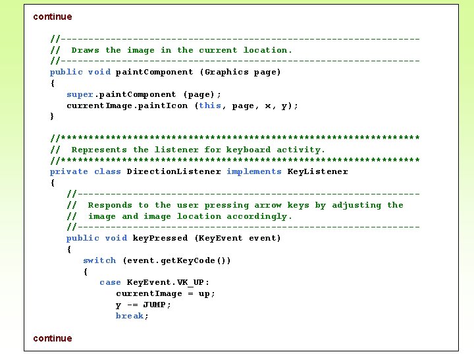Click the 'y -= JUMP;' statement
The image size is (474, 356).
(144, 305)
